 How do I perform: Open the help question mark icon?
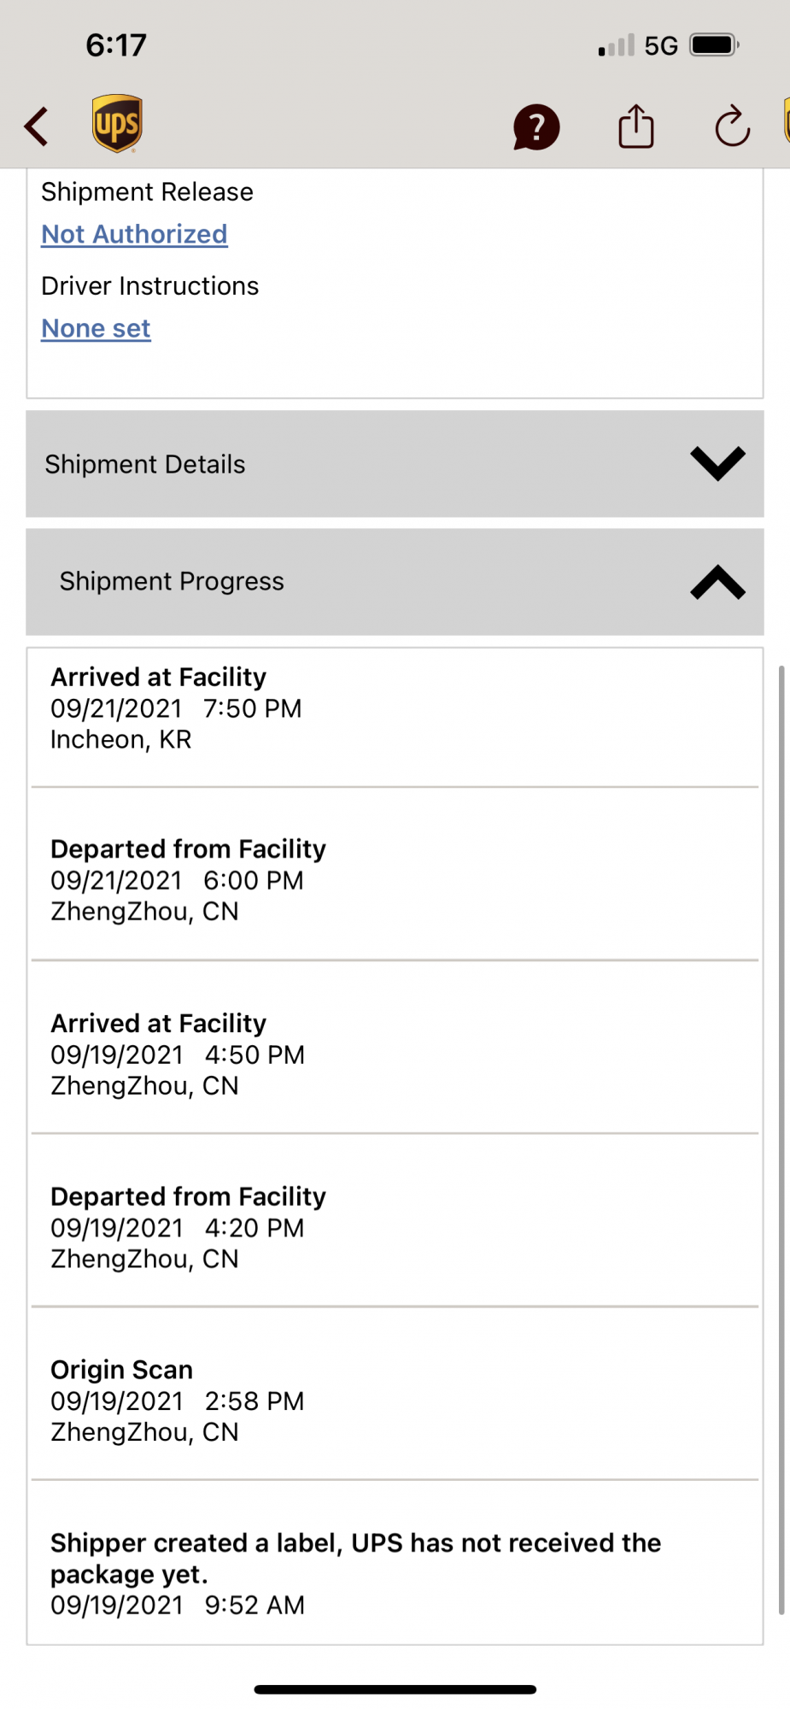pyautogui.click(x=536, y=127)
